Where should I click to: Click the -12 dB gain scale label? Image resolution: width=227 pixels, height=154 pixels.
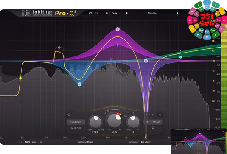point(213,101)
